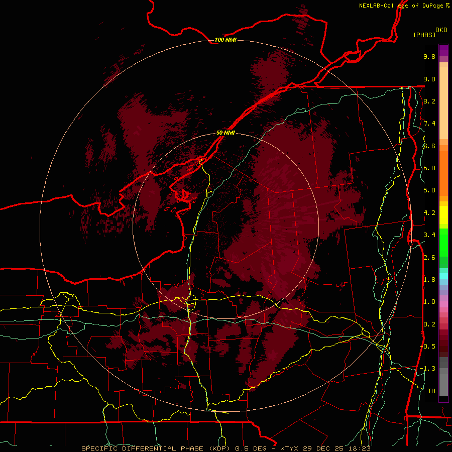This screenshot has width=452, height=452.
Task: Pick the purple band atop the color scale
Action: point(443,50)
